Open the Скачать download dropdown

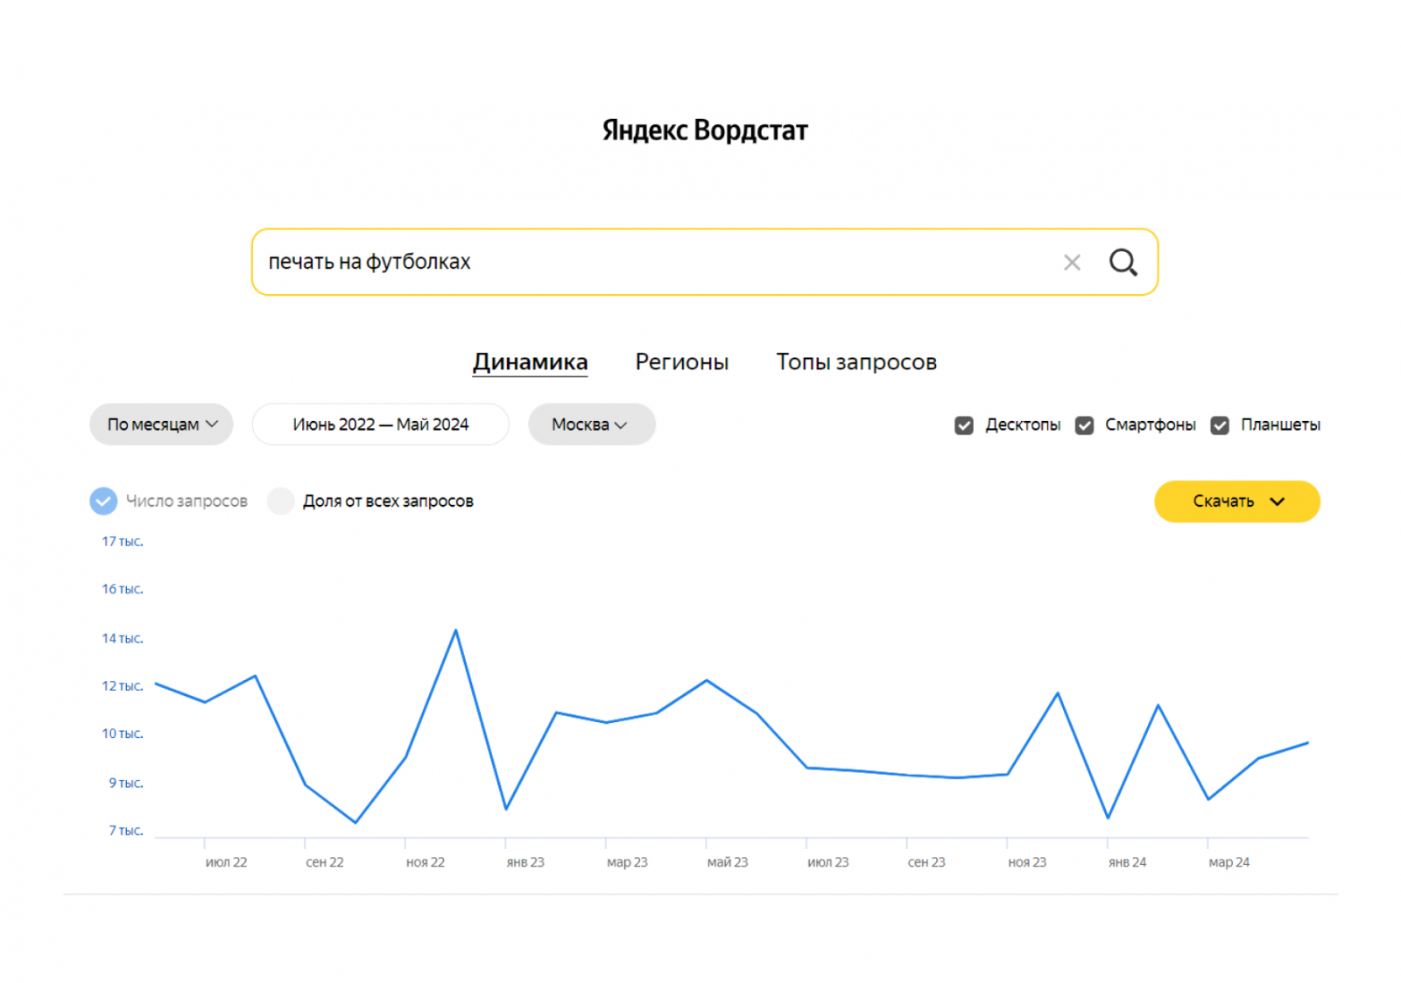tap(1237, 502)
